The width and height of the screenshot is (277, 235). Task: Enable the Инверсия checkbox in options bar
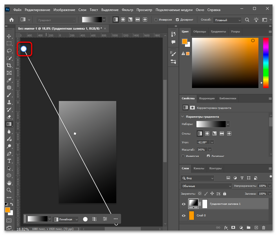tap(156, 20)
